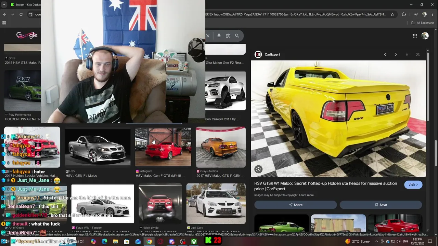
Task: Open the CarExpert source link
Action: click(x=268, y=54)
